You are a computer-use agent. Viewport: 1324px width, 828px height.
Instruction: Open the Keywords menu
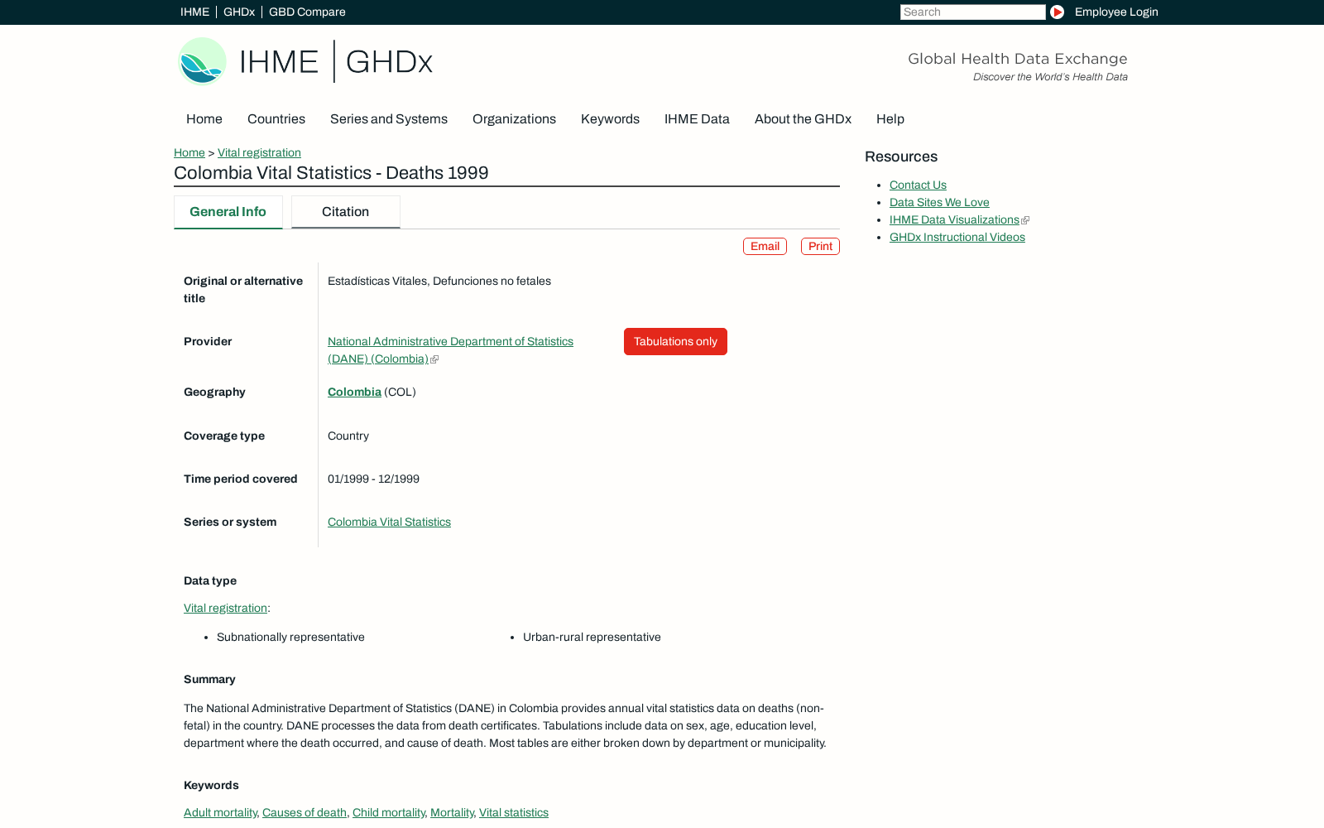click(610, 119)
